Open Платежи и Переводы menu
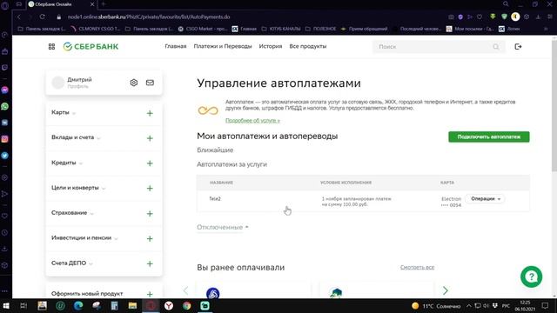This screenshot has width=557, height=313. point(223,46)
